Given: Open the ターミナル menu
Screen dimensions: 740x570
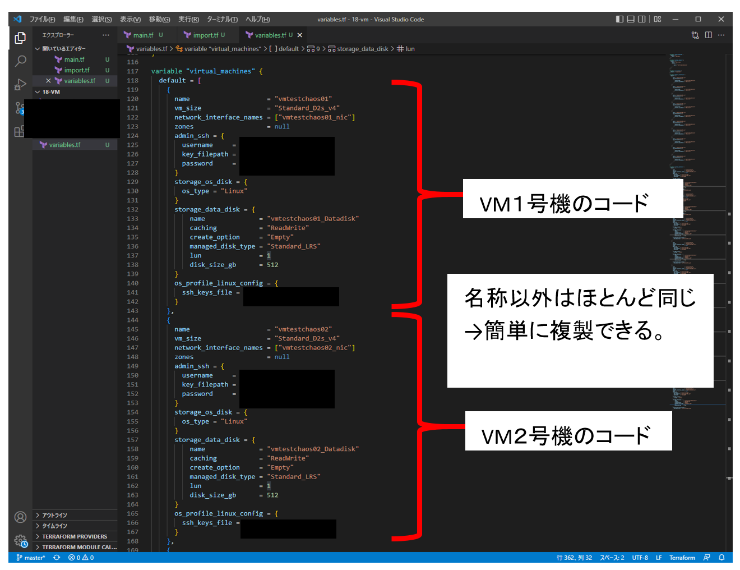Looking at the screenshot, I should 222,19.
